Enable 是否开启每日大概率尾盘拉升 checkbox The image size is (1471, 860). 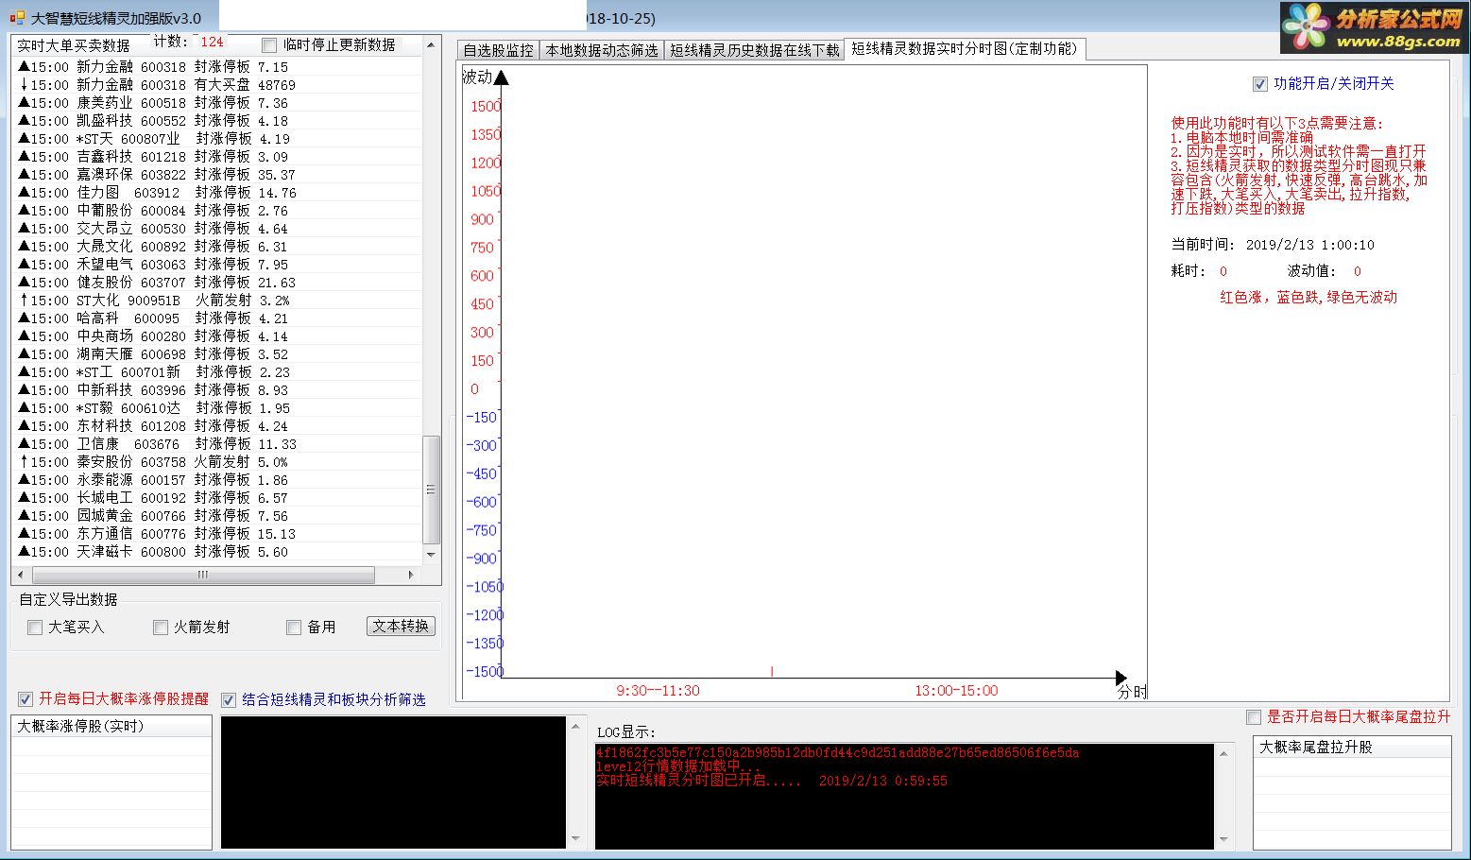tap(1254, 717)
